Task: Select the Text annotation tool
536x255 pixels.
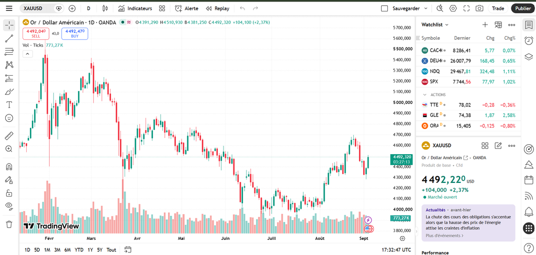Action: tap(9, 105)
